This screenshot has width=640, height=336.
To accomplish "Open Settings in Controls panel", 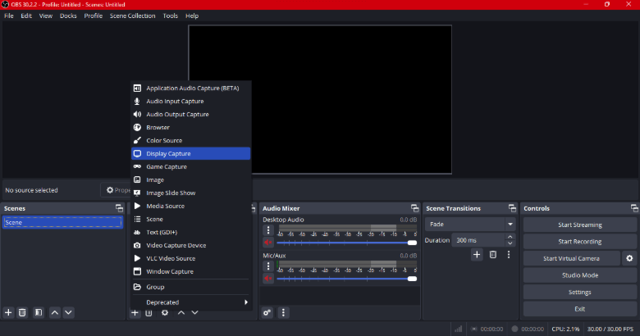I will pos(579,292).
